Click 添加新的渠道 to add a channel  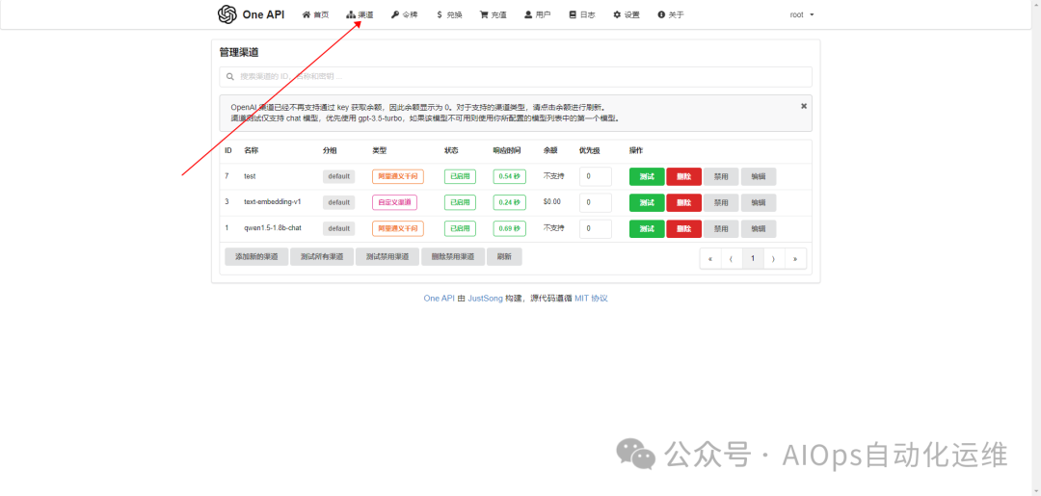click(256, 256)
